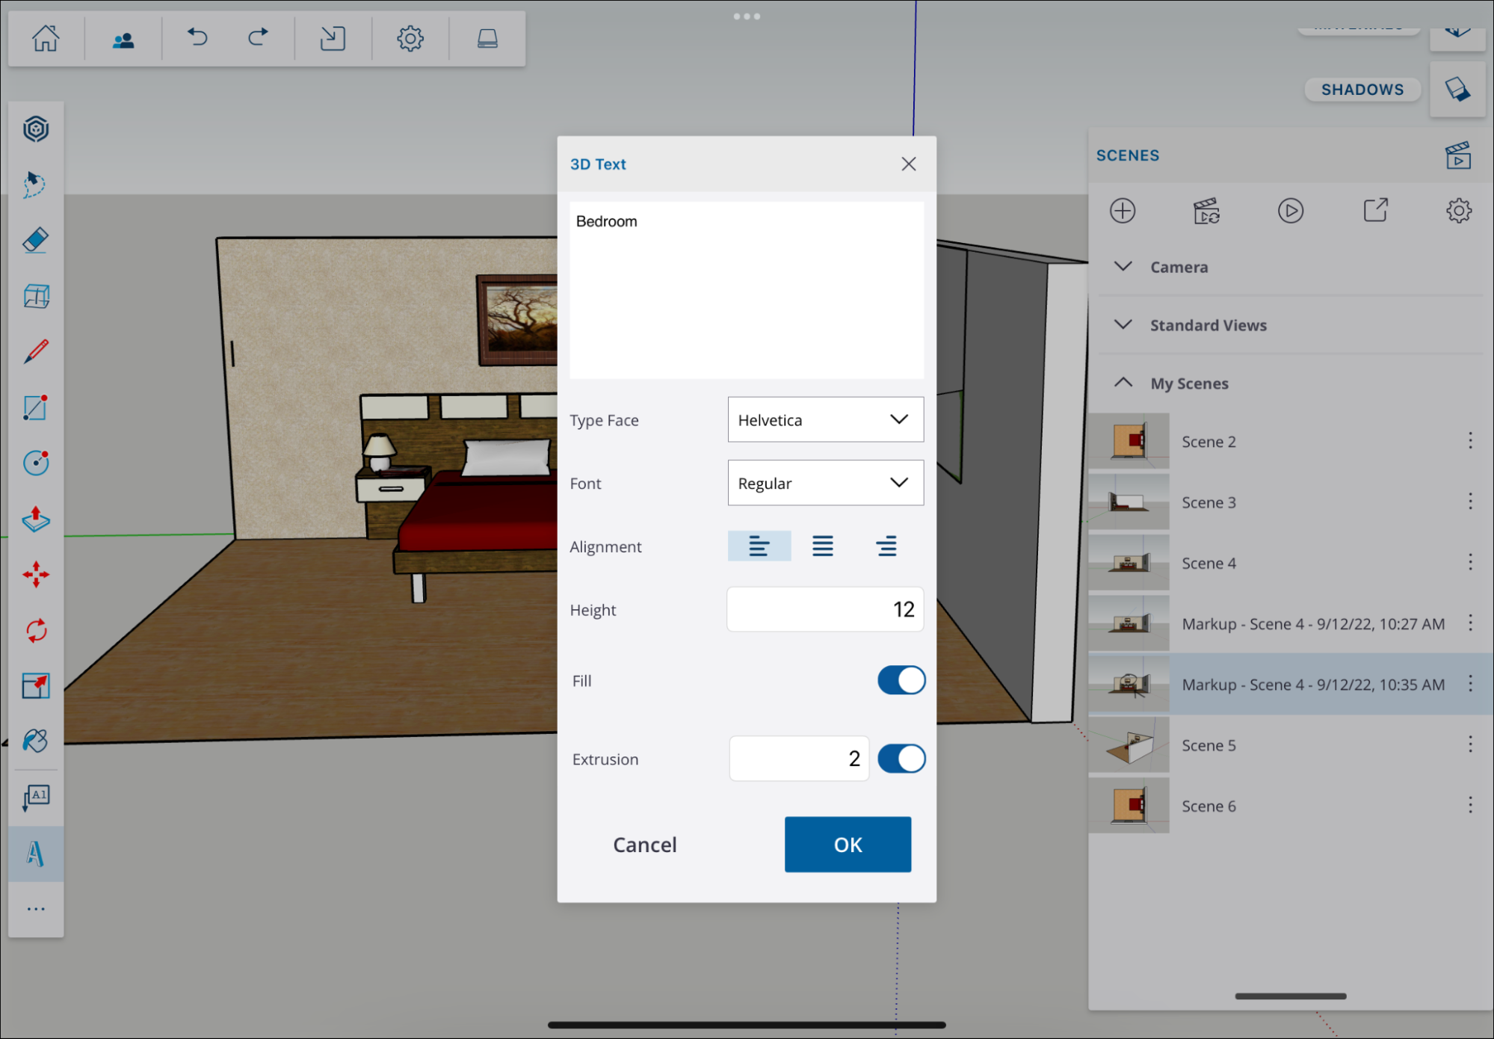Image resolution: width=1494 pixels, height=1039 pixels.
Task: Activate the Lasso selection tool
Action: click(35, 184)
